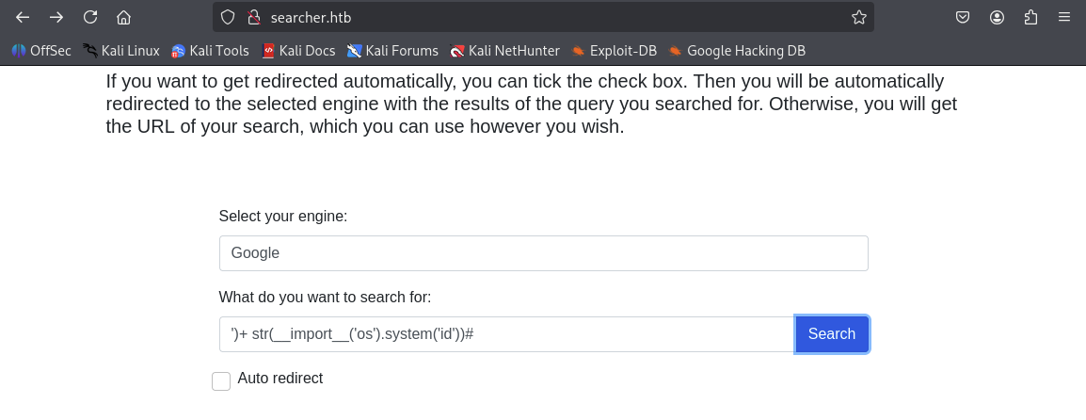The width and height of the screenshot is (1086, 420).
Task: Focus the search query input field
Action: 506,334
